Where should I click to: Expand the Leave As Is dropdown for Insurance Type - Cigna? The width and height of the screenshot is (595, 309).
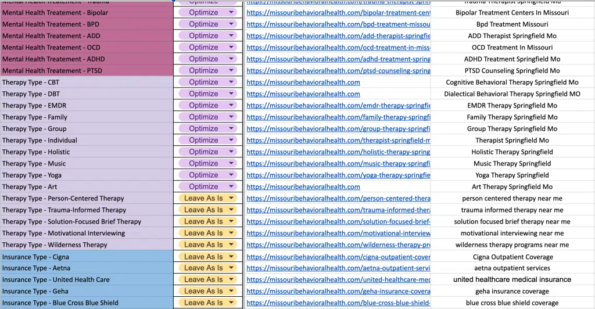[x=232, y=257]
